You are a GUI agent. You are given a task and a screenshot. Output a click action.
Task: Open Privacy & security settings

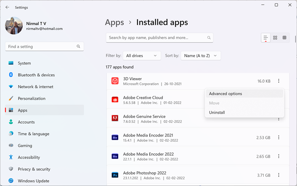point(45,169)
